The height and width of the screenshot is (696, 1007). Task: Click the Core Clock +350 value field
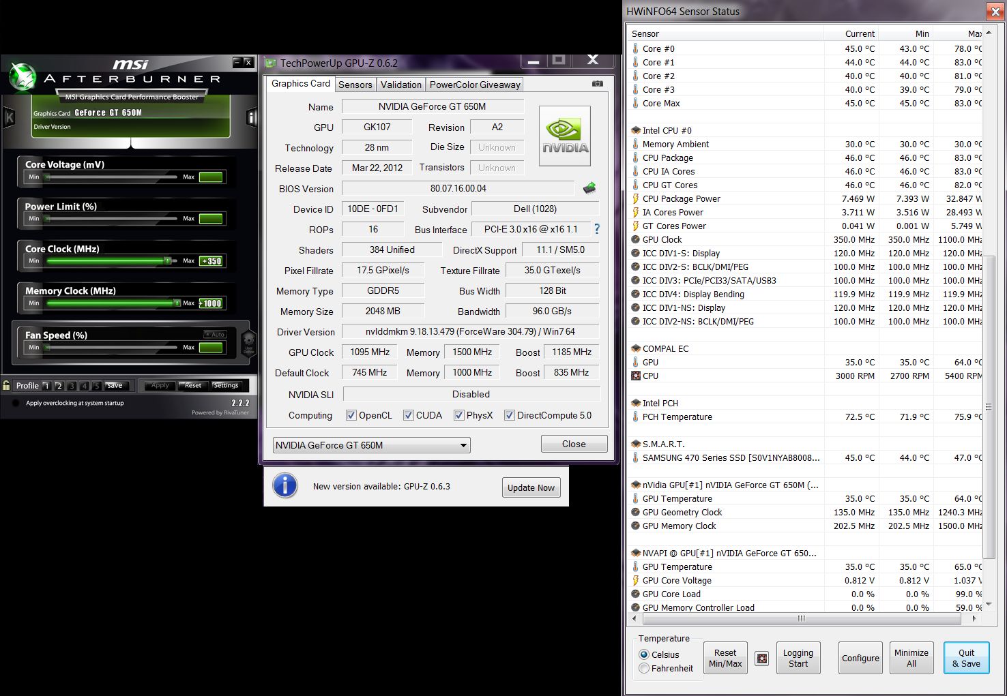[211, 261]
